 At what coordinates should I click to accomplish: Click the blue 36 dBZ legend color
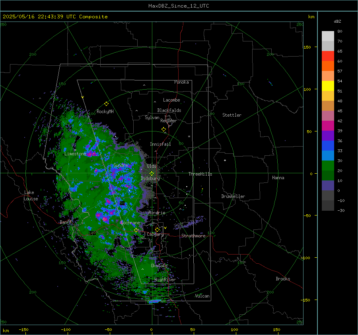328,146
